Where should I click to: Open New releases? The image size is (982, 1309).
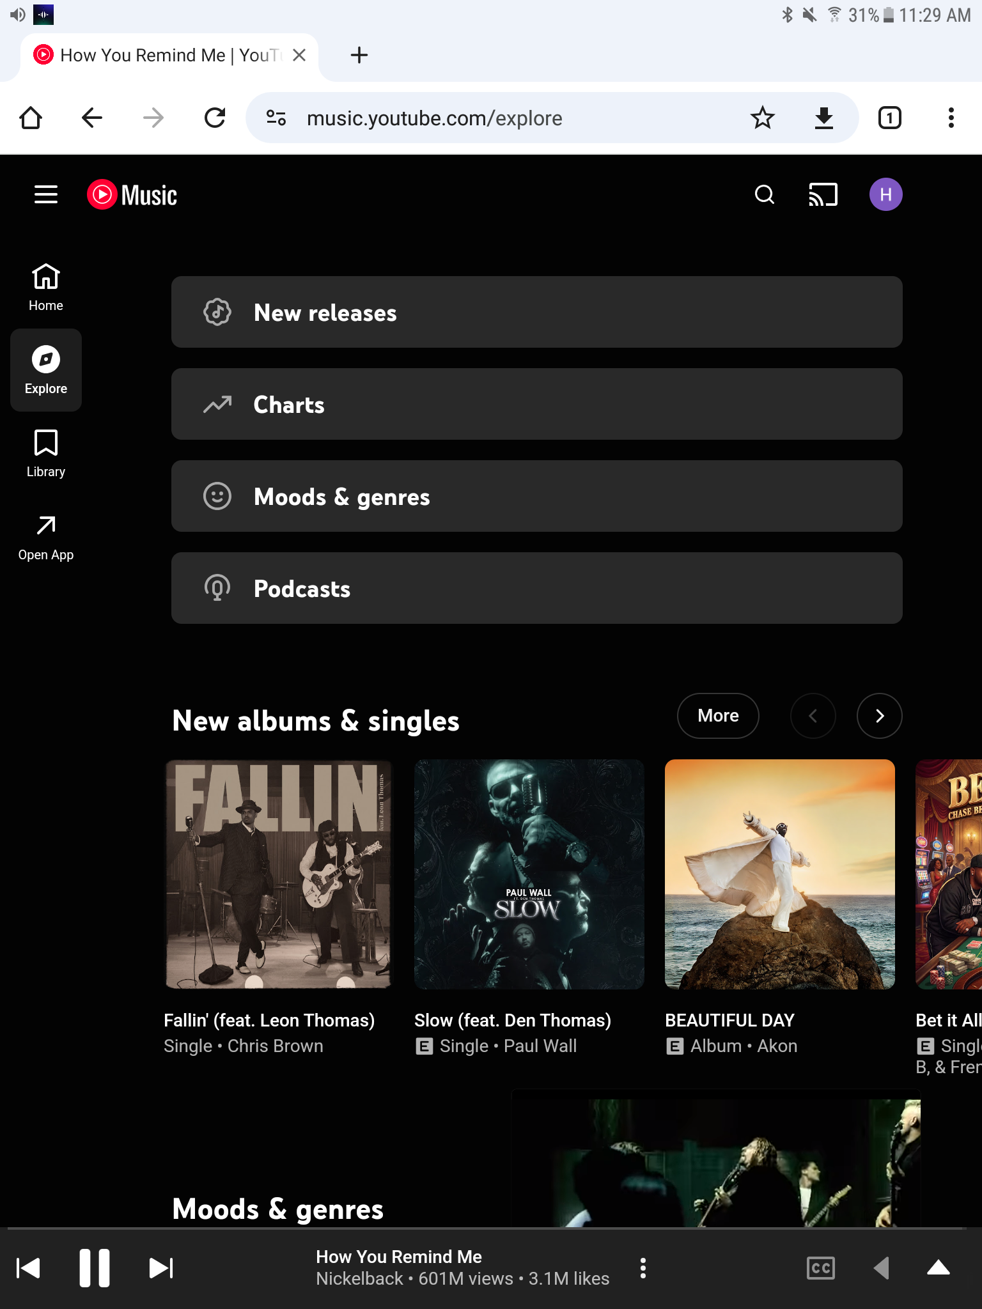[537, 312]
